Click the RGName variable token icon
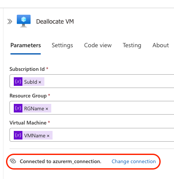174x179 pixels. (x=18, y=108)
